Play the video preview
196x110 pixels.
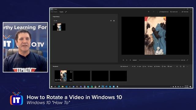126,60
